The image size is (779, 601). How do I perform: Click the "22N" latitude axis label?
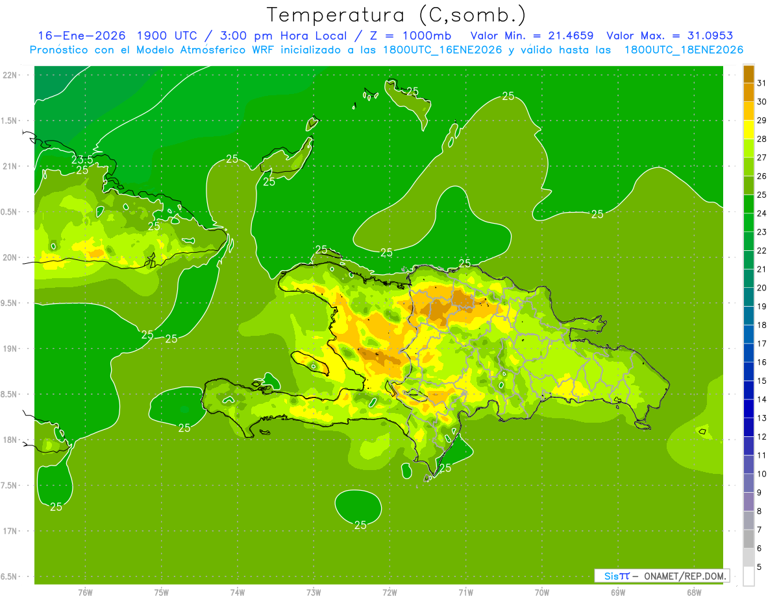click(x=10, y=75)
